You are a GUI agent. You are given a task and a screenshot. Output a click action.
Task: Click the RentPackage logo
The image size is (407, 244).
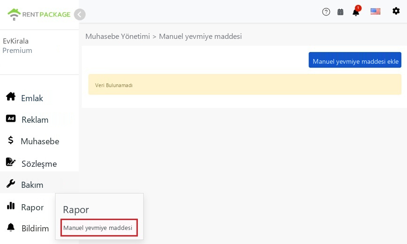[39, 14]
